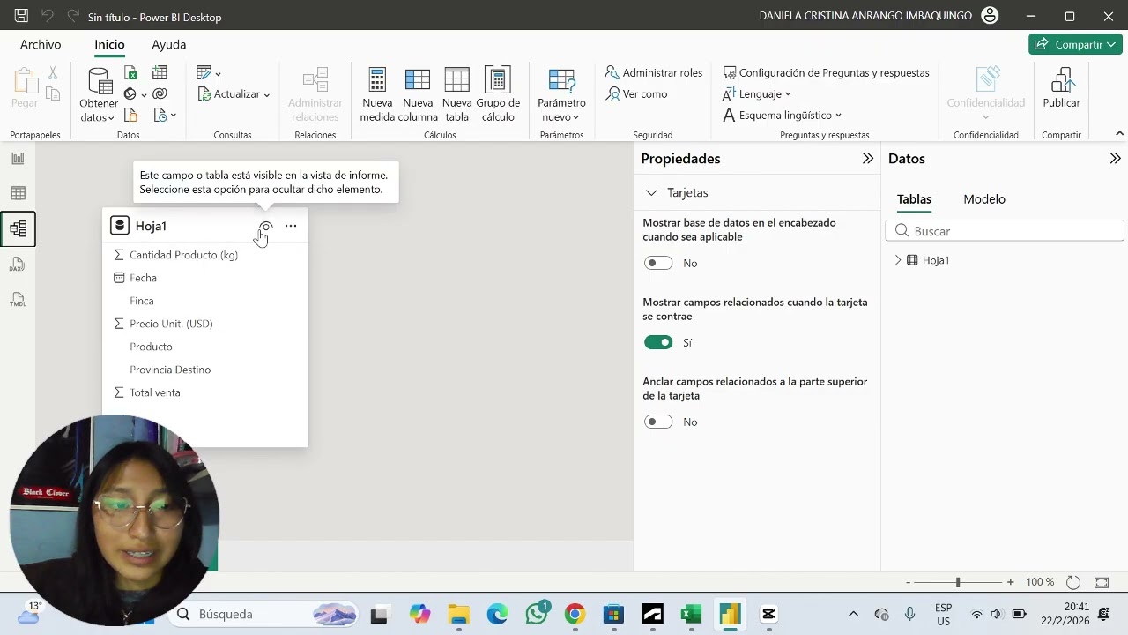
Task: Click the Hoja1 card title
Action: point(151,226)
